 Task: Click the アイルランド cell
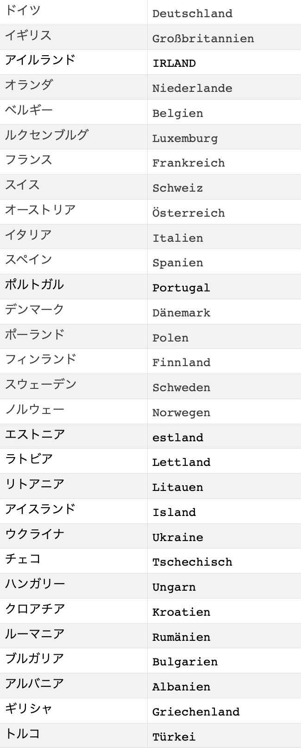pyautogui.click(x=40, y=60)
